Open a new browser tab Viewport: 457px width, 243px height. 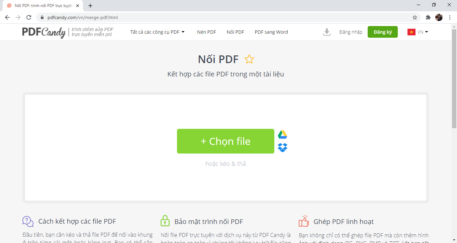click(90, 6)
